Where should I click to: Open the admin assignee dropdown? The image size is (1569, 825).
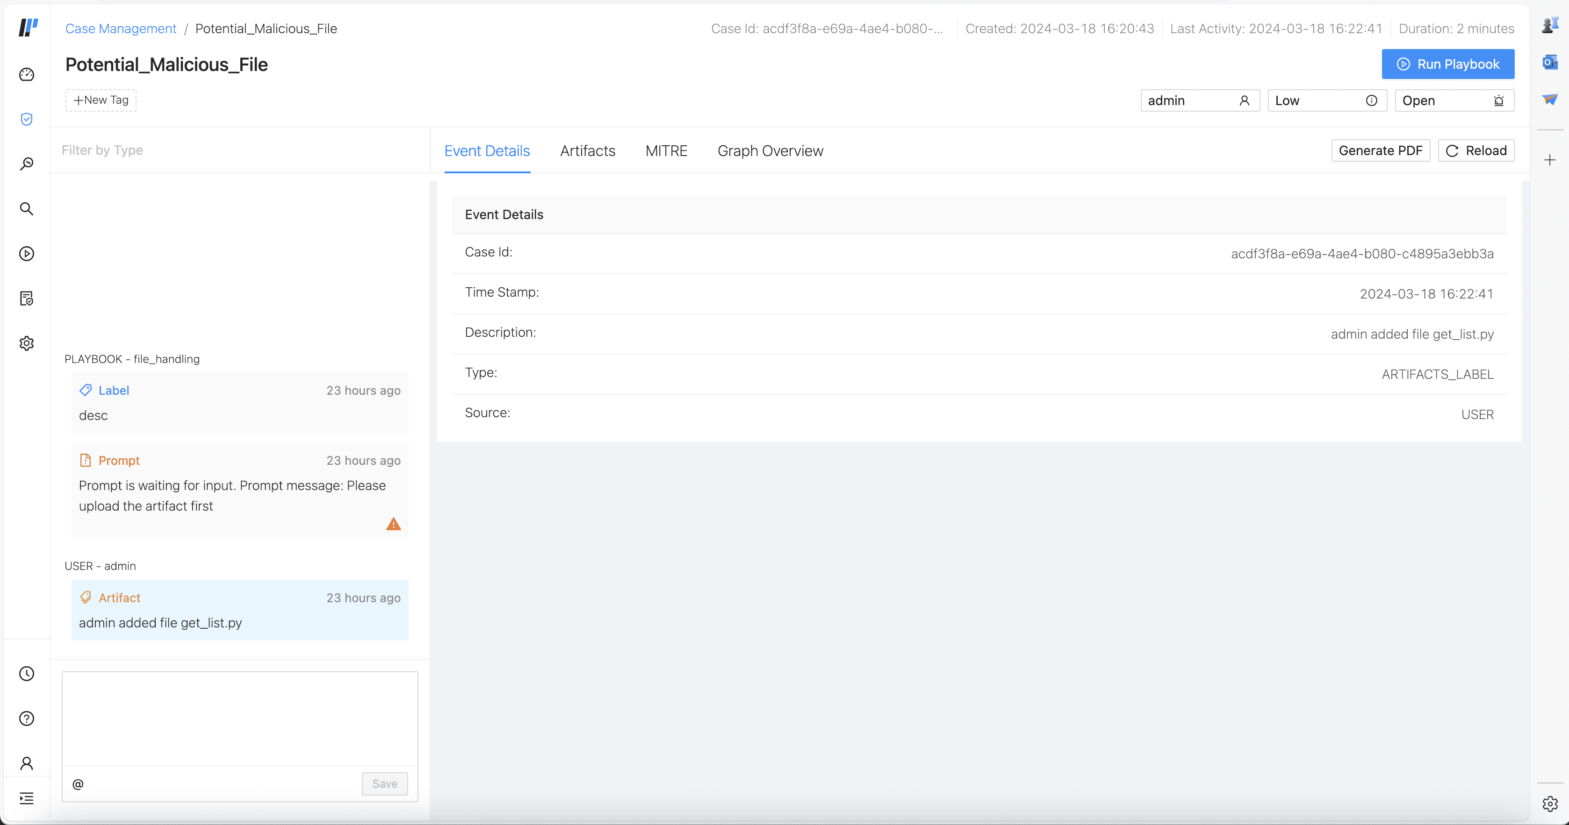(1199, 100)
